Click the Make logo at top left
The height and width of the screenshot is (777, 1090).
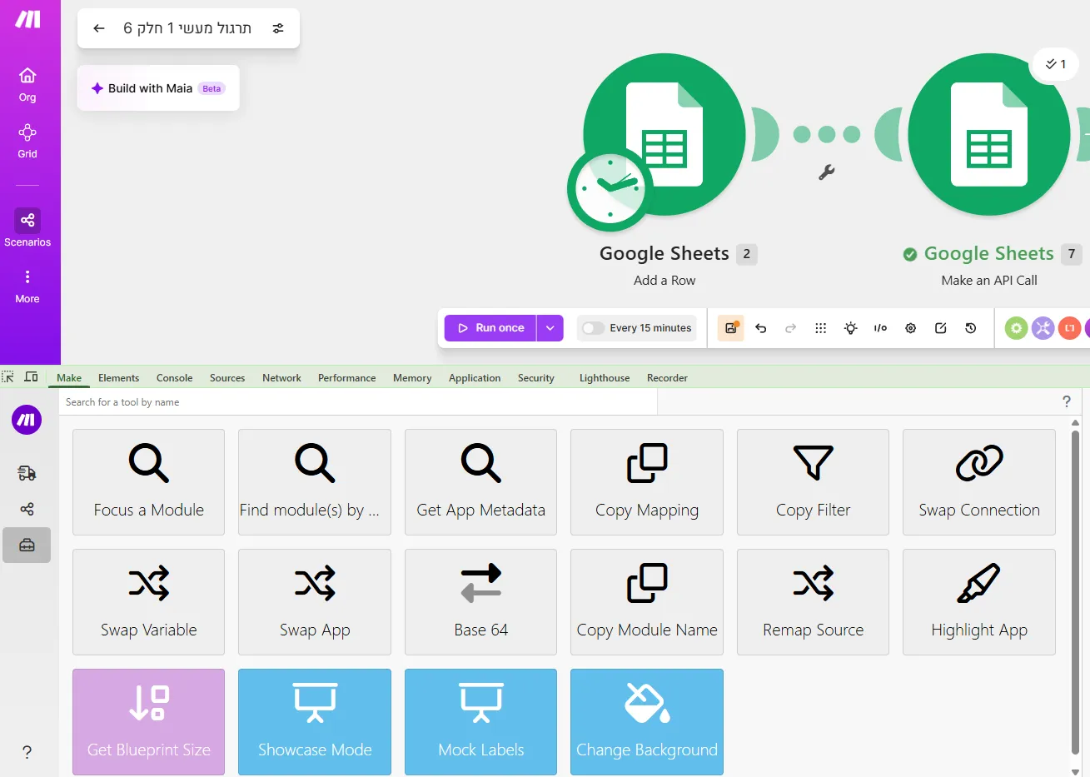coord(27,19)
